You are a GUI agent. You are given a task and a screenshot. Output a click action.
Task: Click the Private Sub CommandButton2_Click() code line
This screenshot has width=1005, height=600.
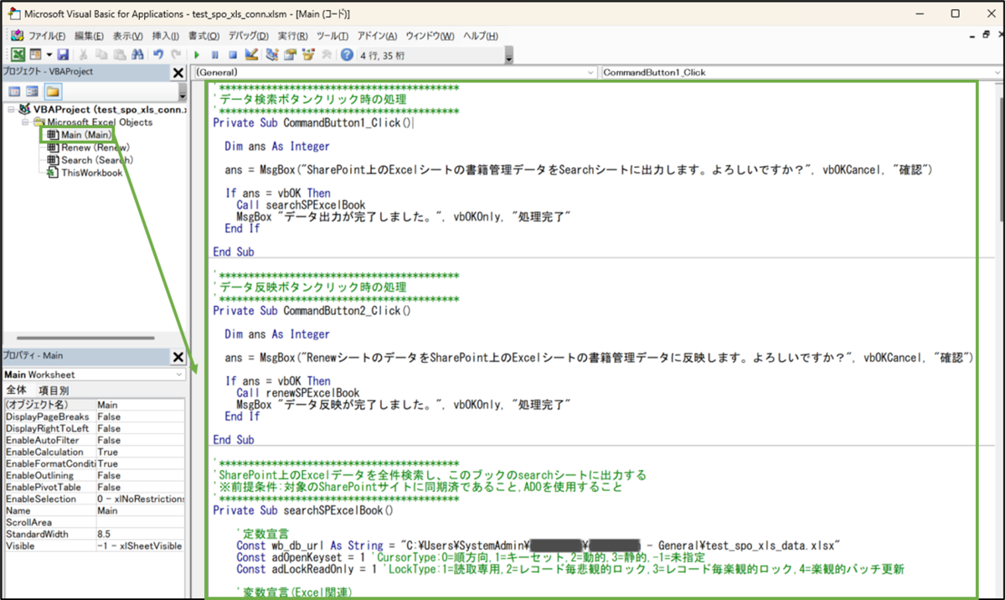[x=312, y=311]
